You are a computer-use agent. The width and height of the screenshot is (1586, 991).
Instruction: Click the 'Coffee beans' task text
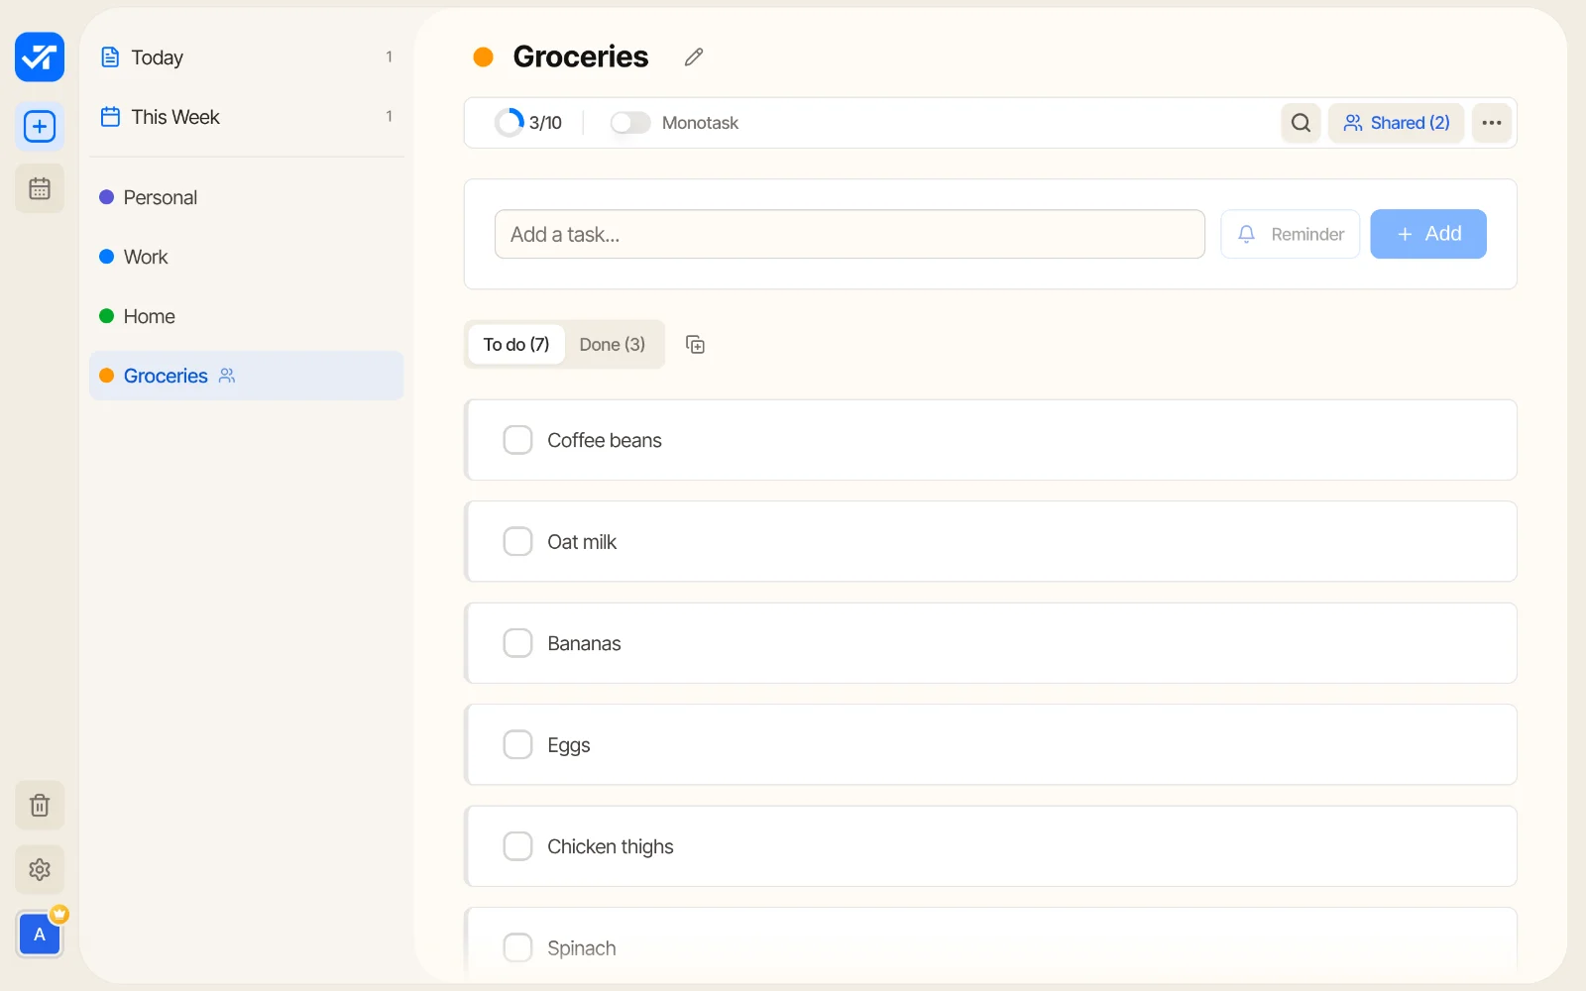point(605,440)
